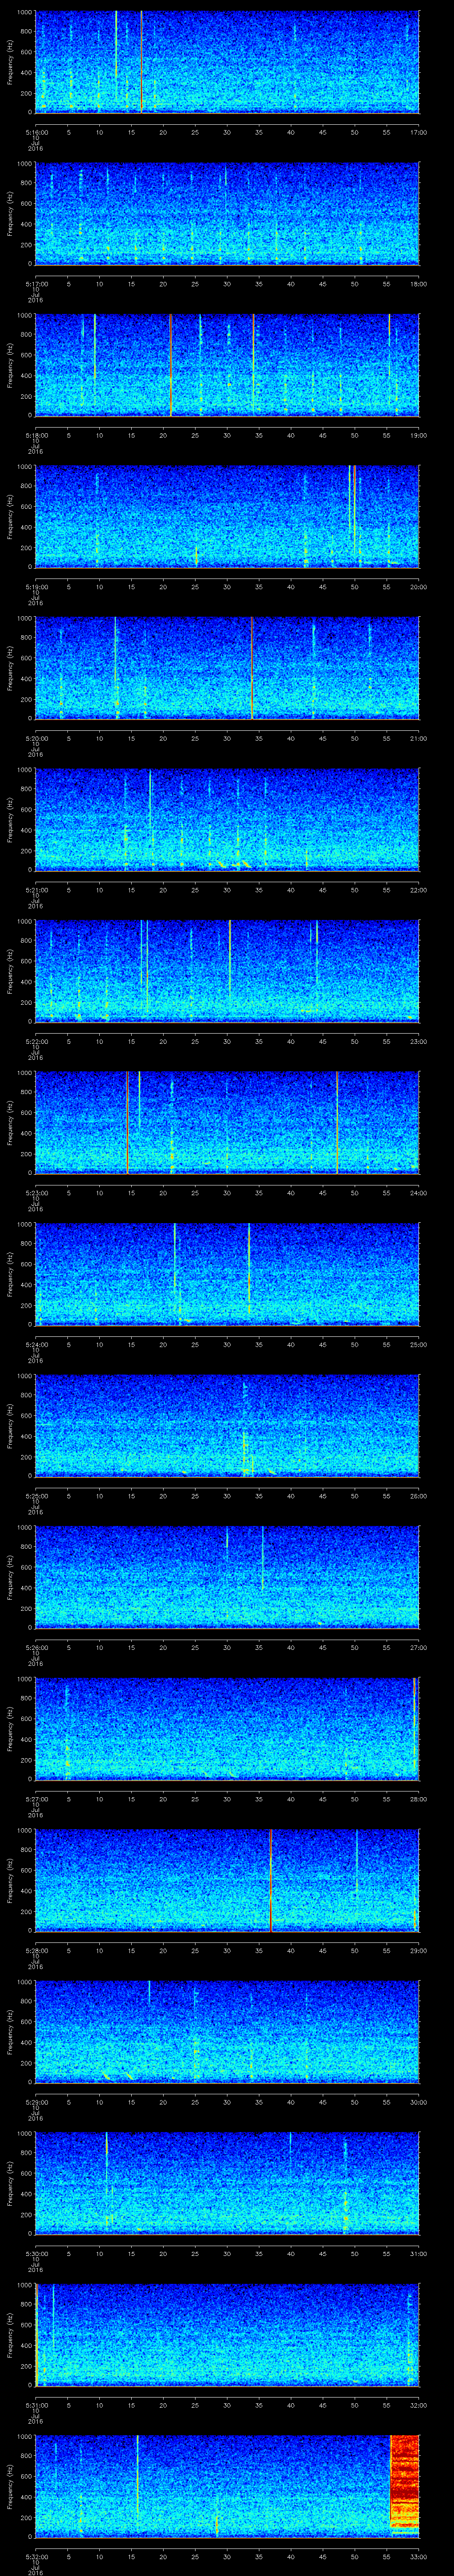Click the spectrogram panel starting at 5:25:00

pos(227,1425)
